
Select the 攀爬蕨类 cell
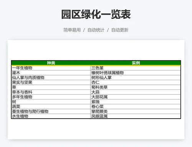tap(136, 111)
